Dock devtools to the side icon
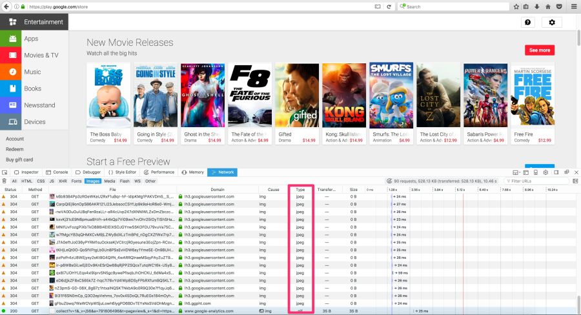 tap(556, 172)
